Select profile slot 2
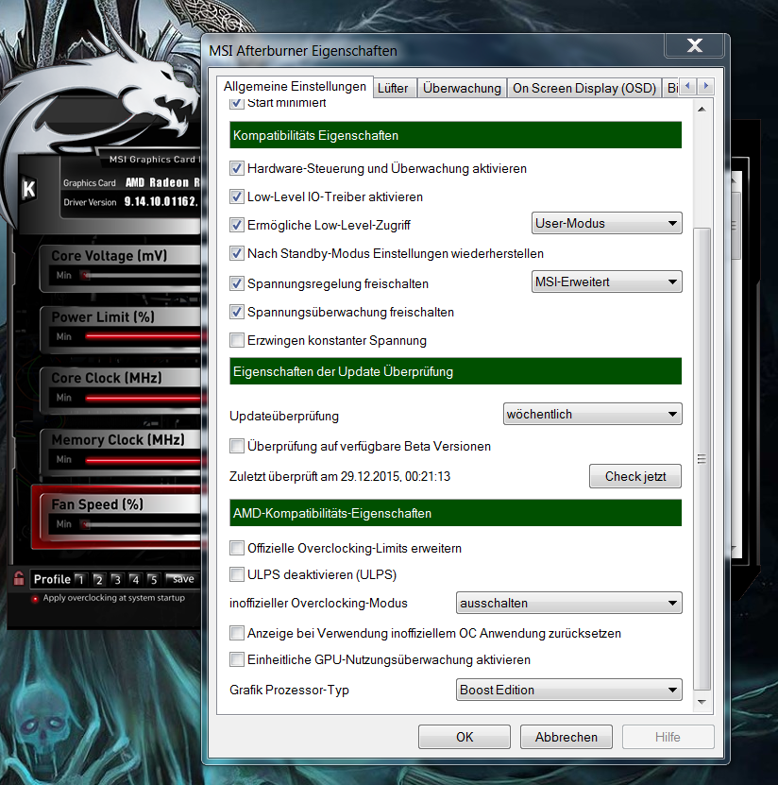Viewport: 778px width, 785px height. click(x=98, y=580)
